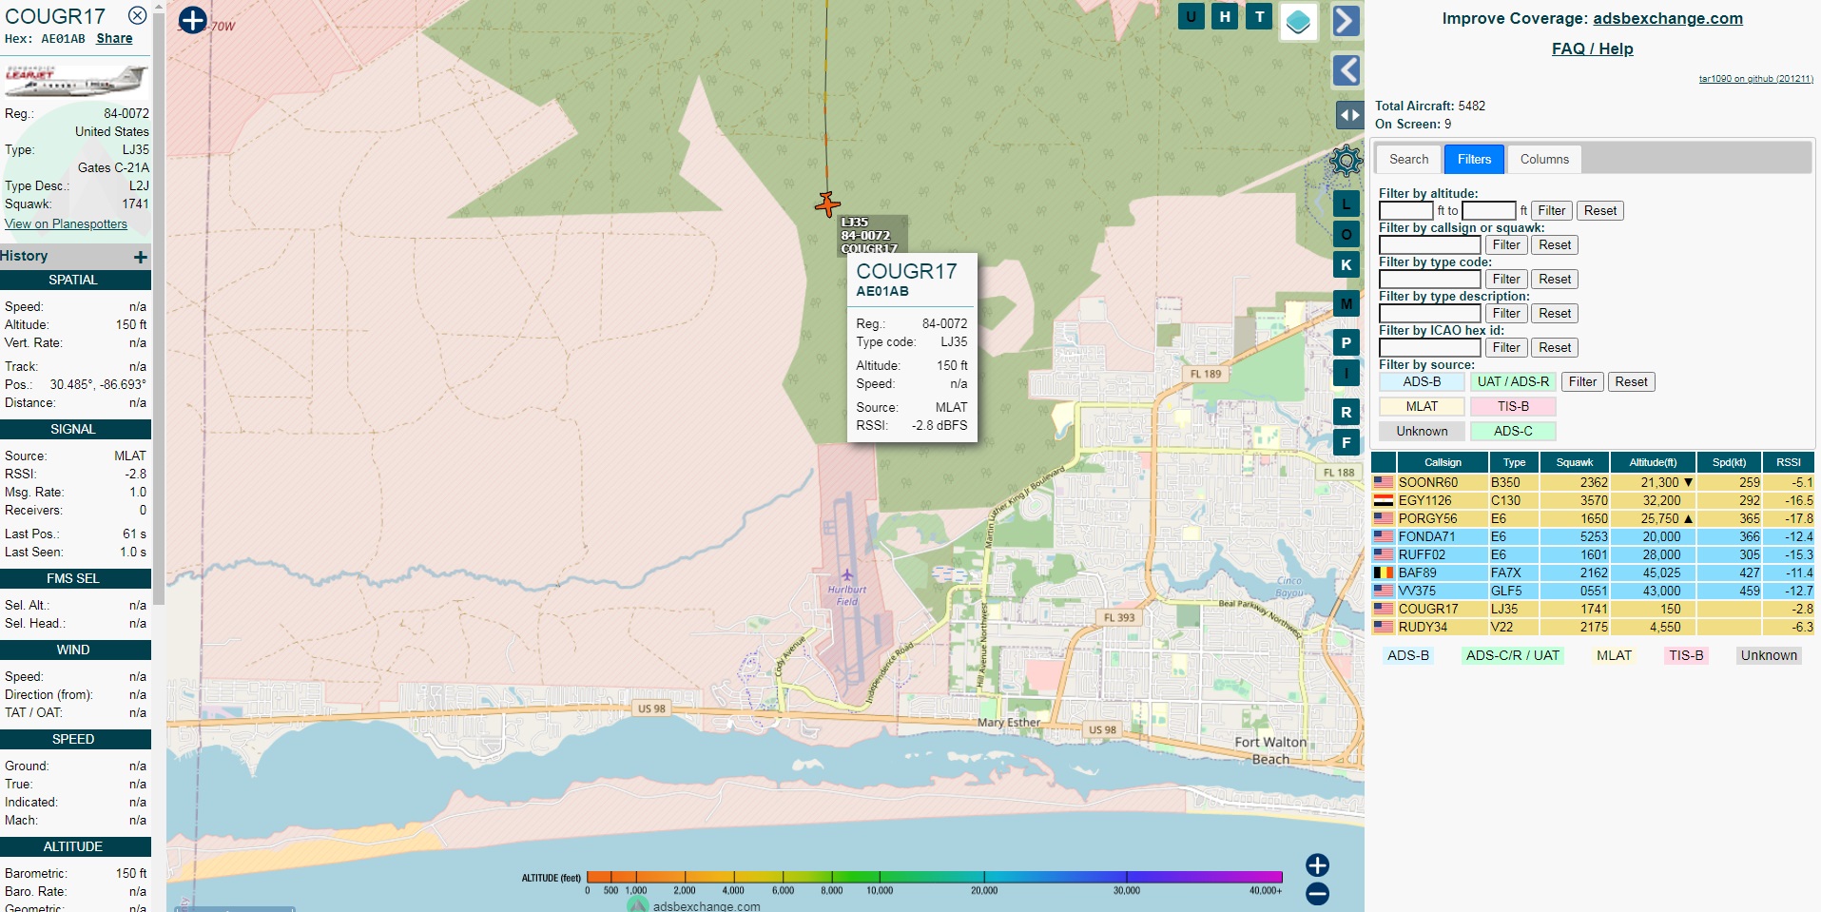Toggle the M map button

1346,303
